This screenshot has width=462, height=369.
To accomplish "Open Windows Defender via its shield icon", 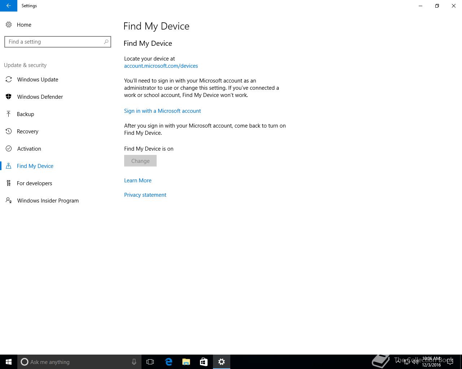I will coord(9,97).
